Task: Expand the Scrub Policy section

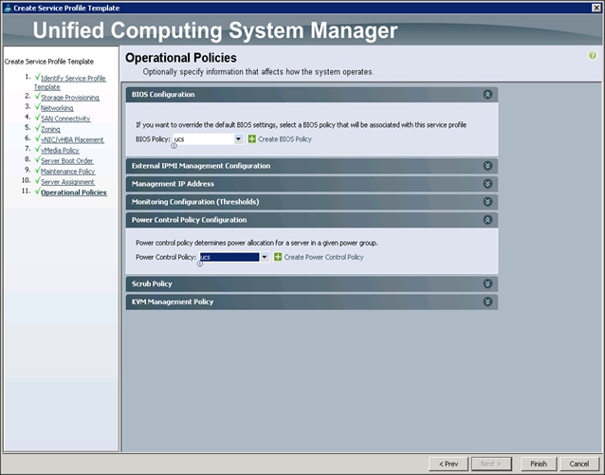Action: [487, 283]
